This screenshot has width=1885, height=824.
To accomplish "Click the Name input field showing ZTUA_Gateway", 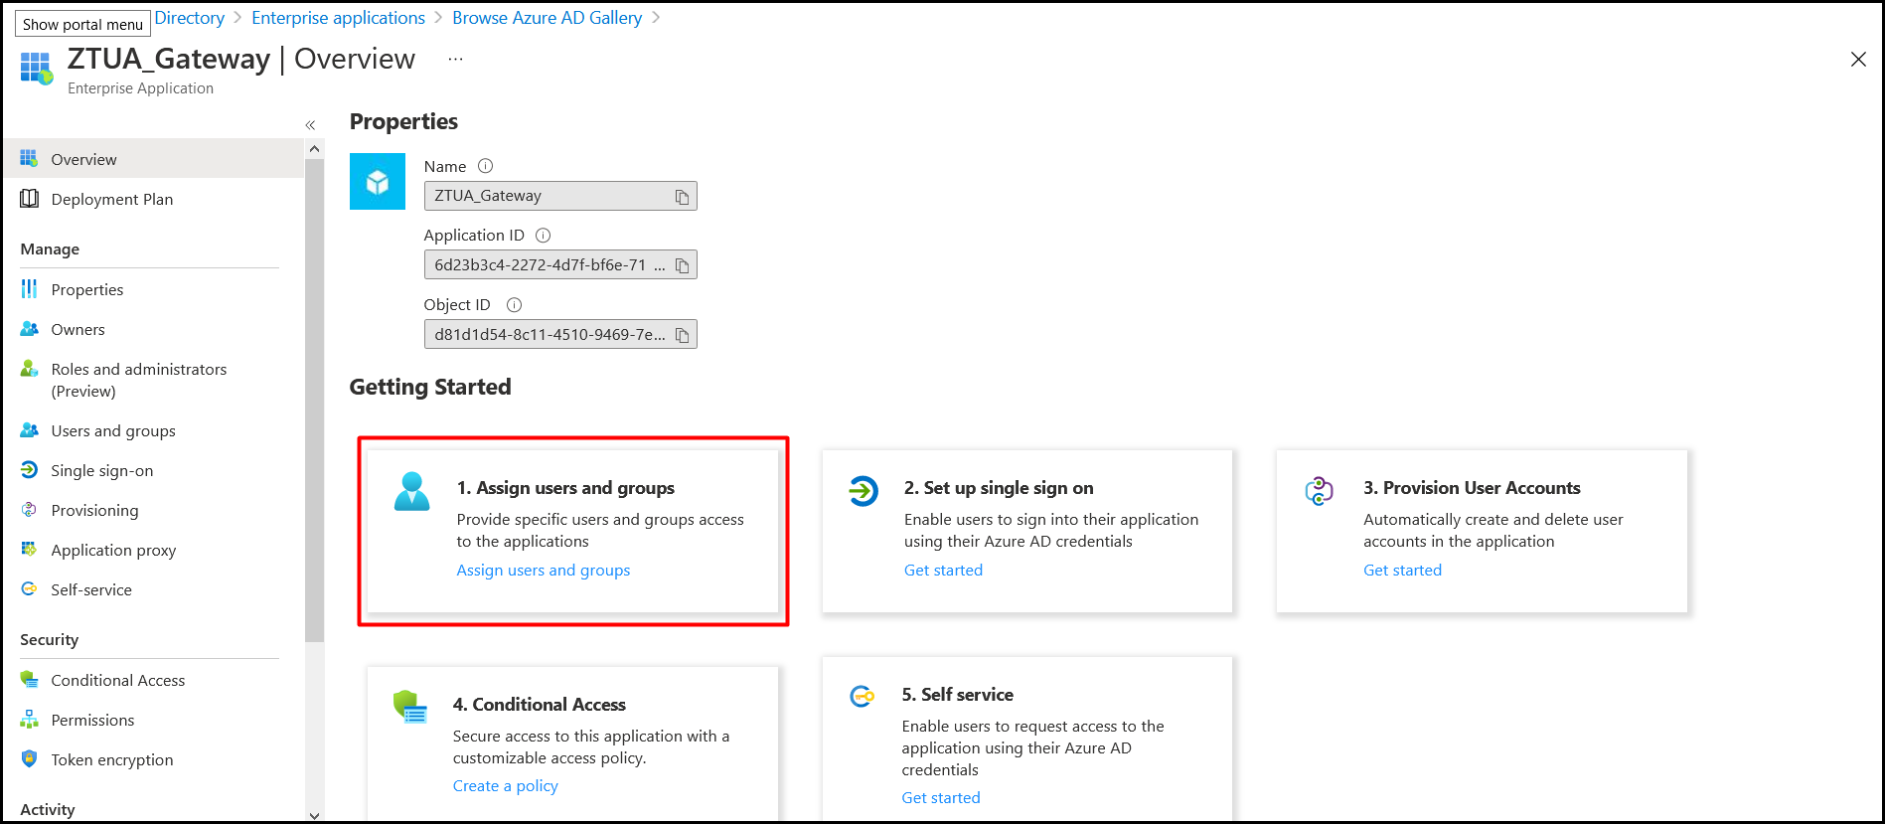I will (x=560, y=196).
